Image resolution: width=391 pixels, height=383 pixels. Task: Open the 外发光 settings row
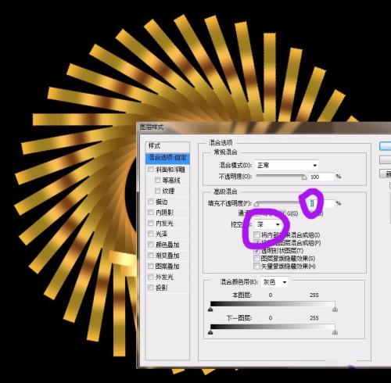click(x=167, y=277)
